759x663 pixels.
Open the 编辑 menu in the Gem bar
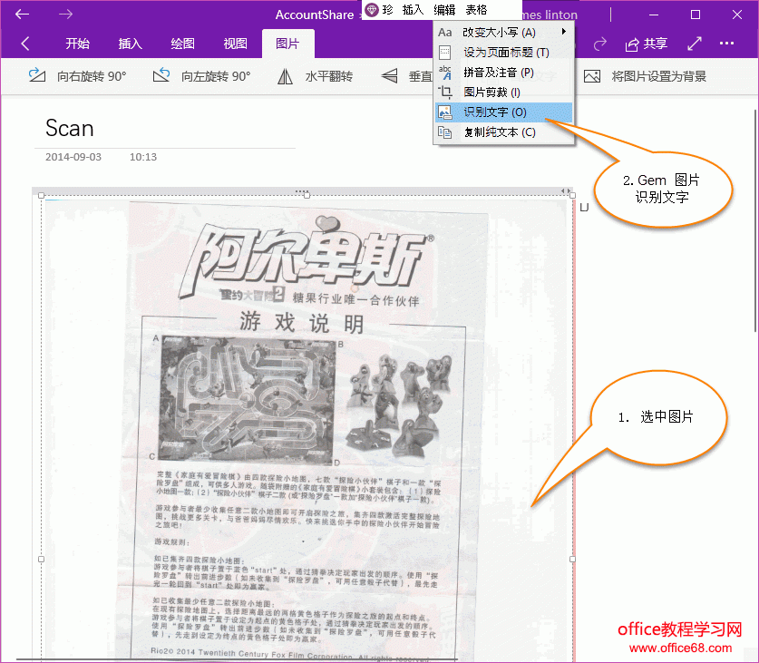[x=444, y=10]
